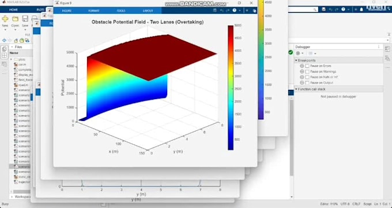392x208 pixels.
Task: Open the Debugger panel three-dot options menu
Action: tap(379, 47)
